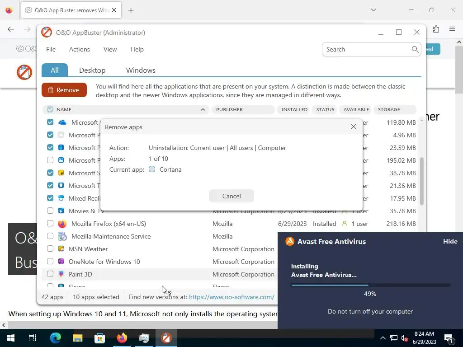This screenshot has height=347, width=463.
Task: Click the MSN Weather app icon
Action: 61,249
